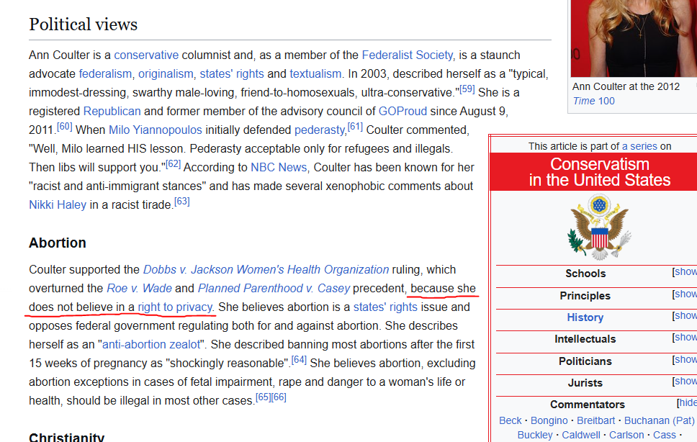697x442 pixels.
Task: Open the conservative link
Action: (x=146, y=55)
